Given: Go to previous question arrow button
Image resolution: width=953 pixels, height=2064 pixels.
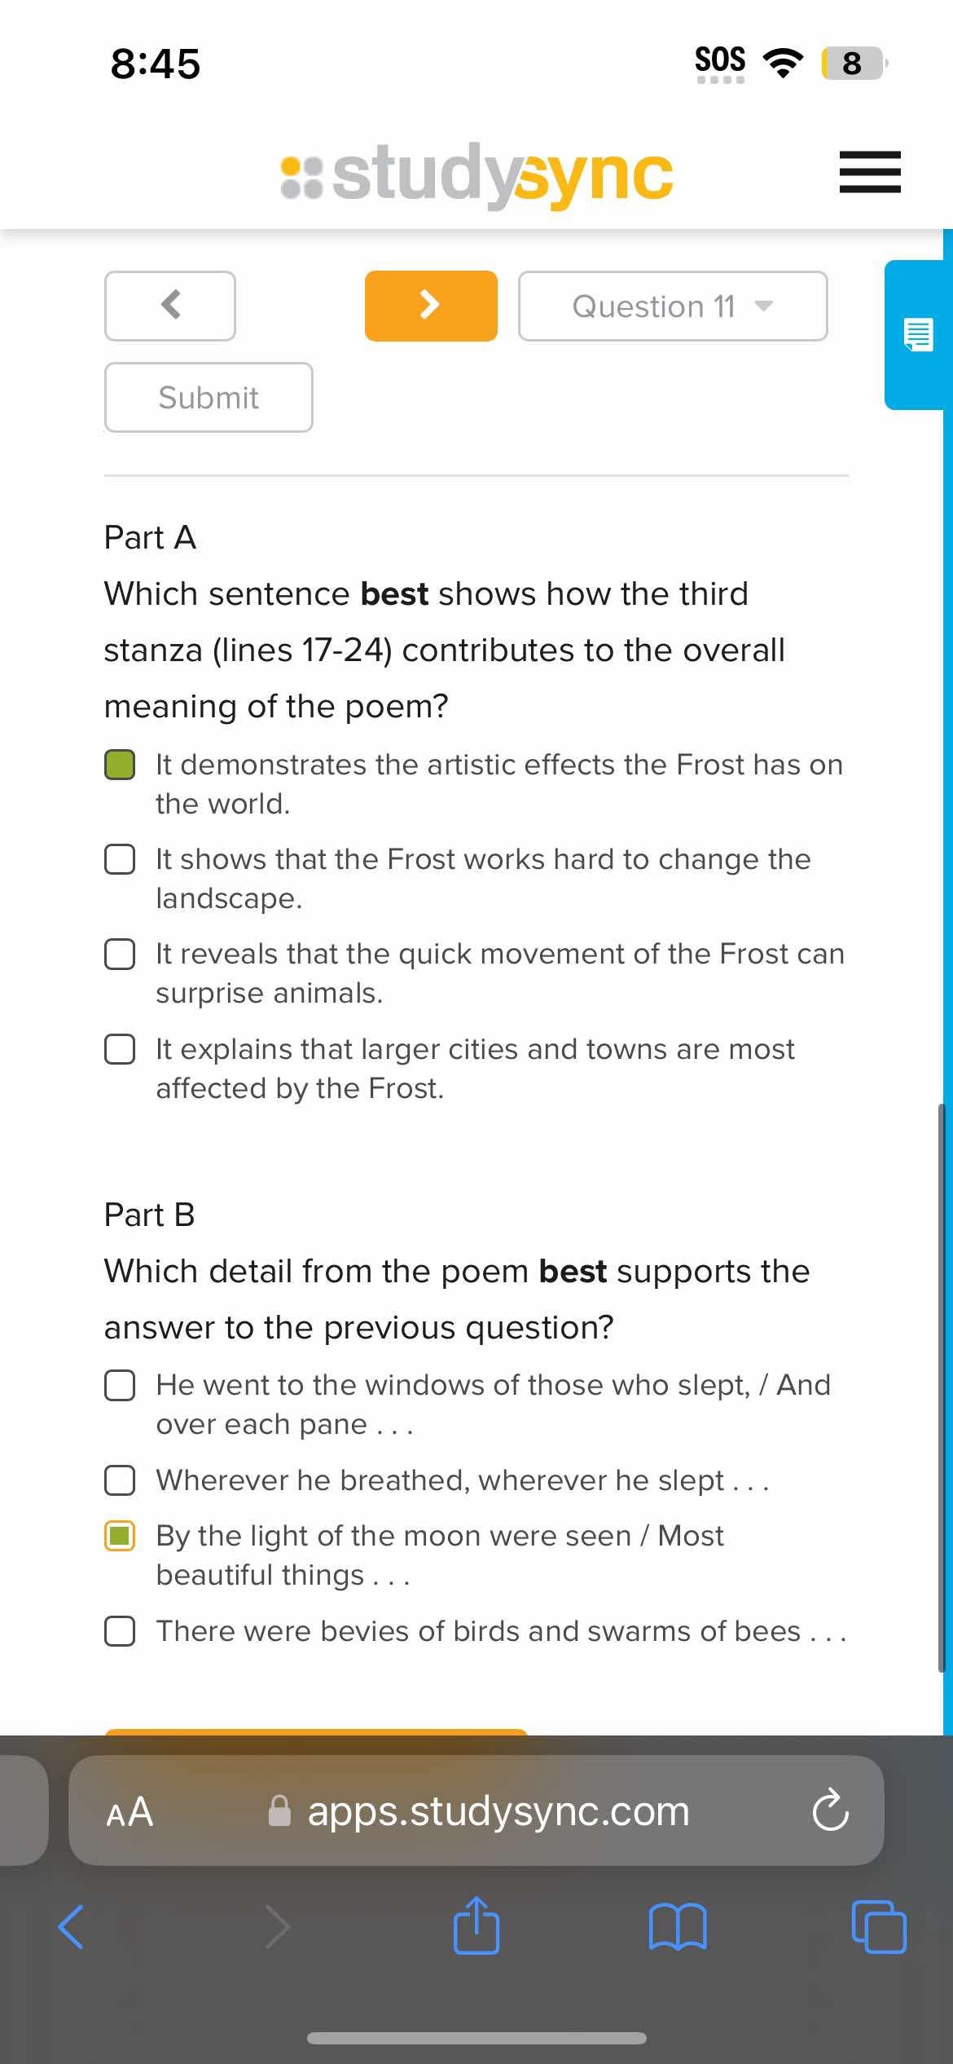Looking at the screenshot, I should [x=170, y=306].
